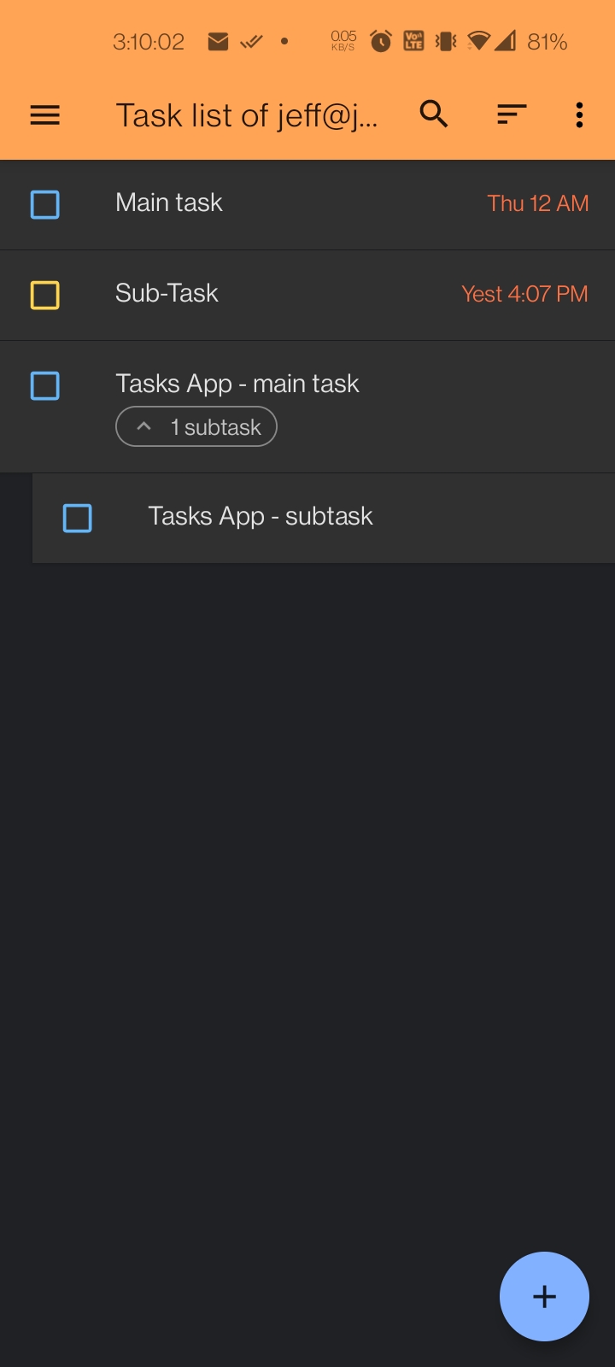This screenshot has width=615, height=1367.
Task: Tap the plus button to add task
Action: click(544, 1296)
